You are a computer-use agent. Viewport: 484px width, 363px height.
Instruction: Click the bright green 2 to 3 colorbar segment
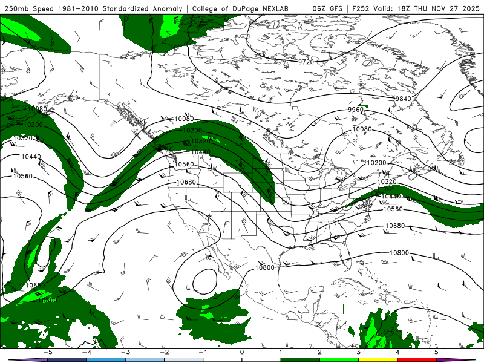pyautogui.click(x=339, y=360)
